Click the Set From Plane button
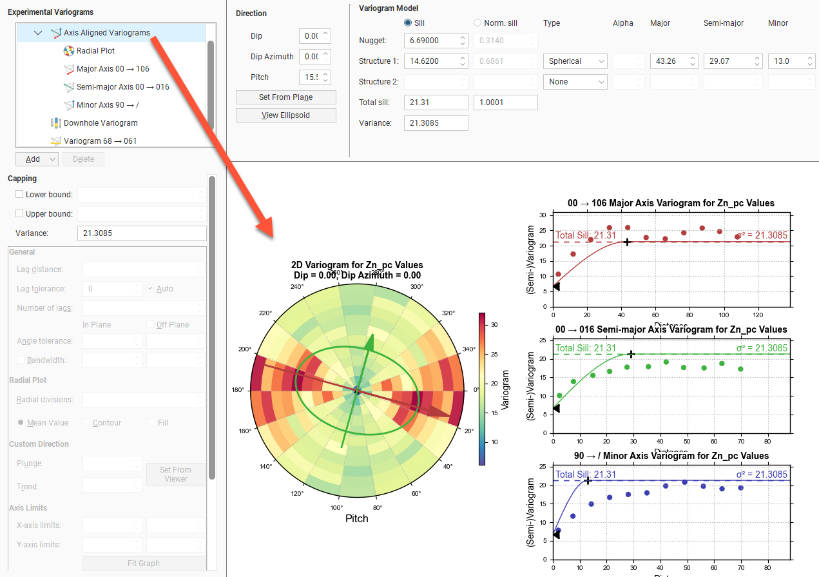 (x=285, y=97)
